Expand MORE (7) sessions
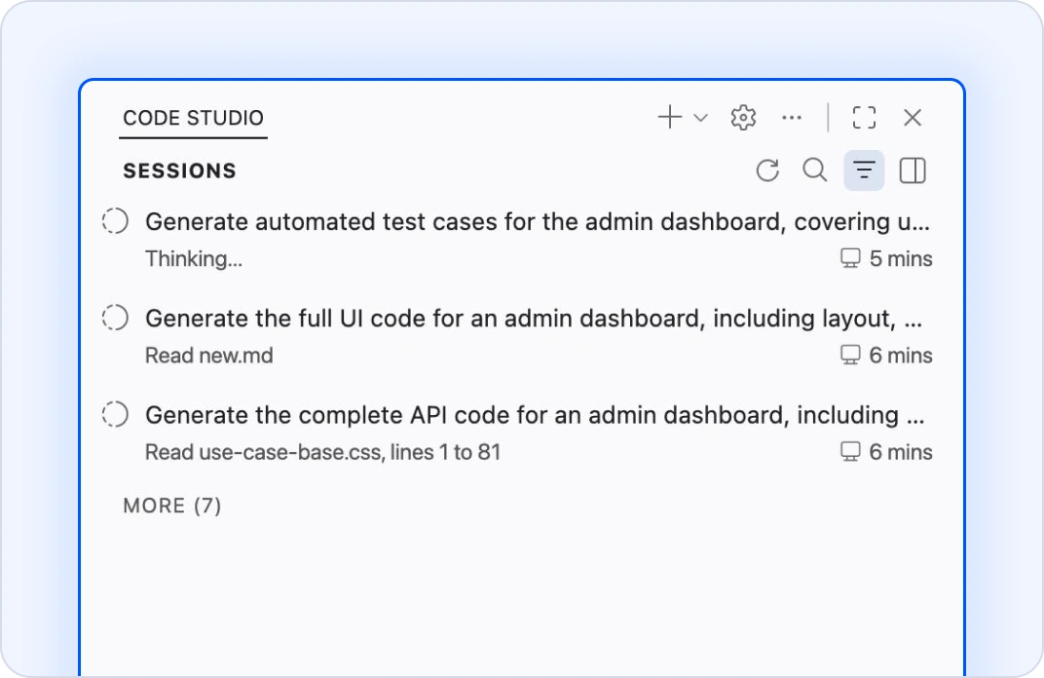The width and height of the screenshot is (1044, 678). point(172,506)
